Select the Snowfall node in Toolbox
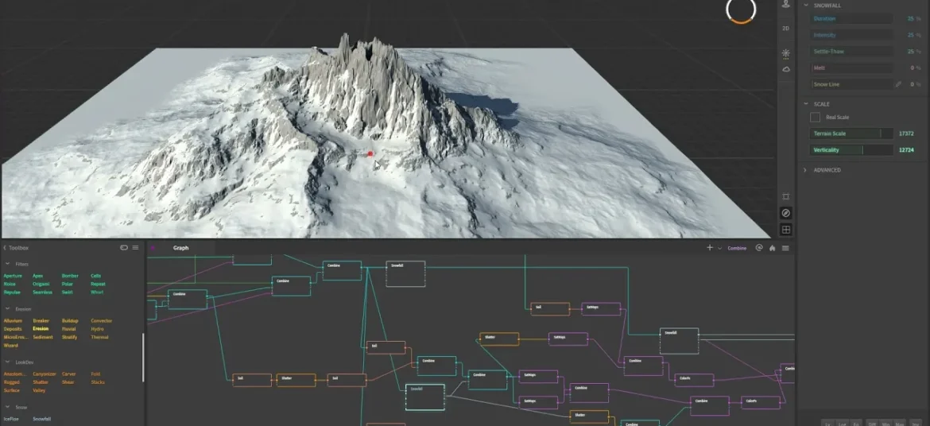 point(41,419)
